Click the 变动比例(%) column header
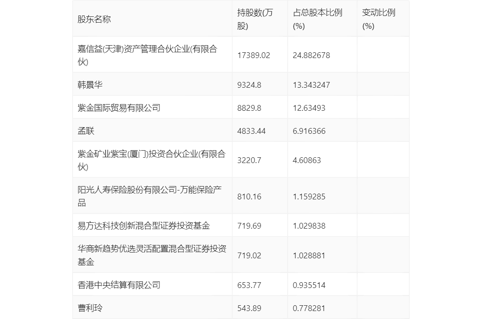Image resolution: width=482 pixels, height=319 pixels. [x=378, y=19]
